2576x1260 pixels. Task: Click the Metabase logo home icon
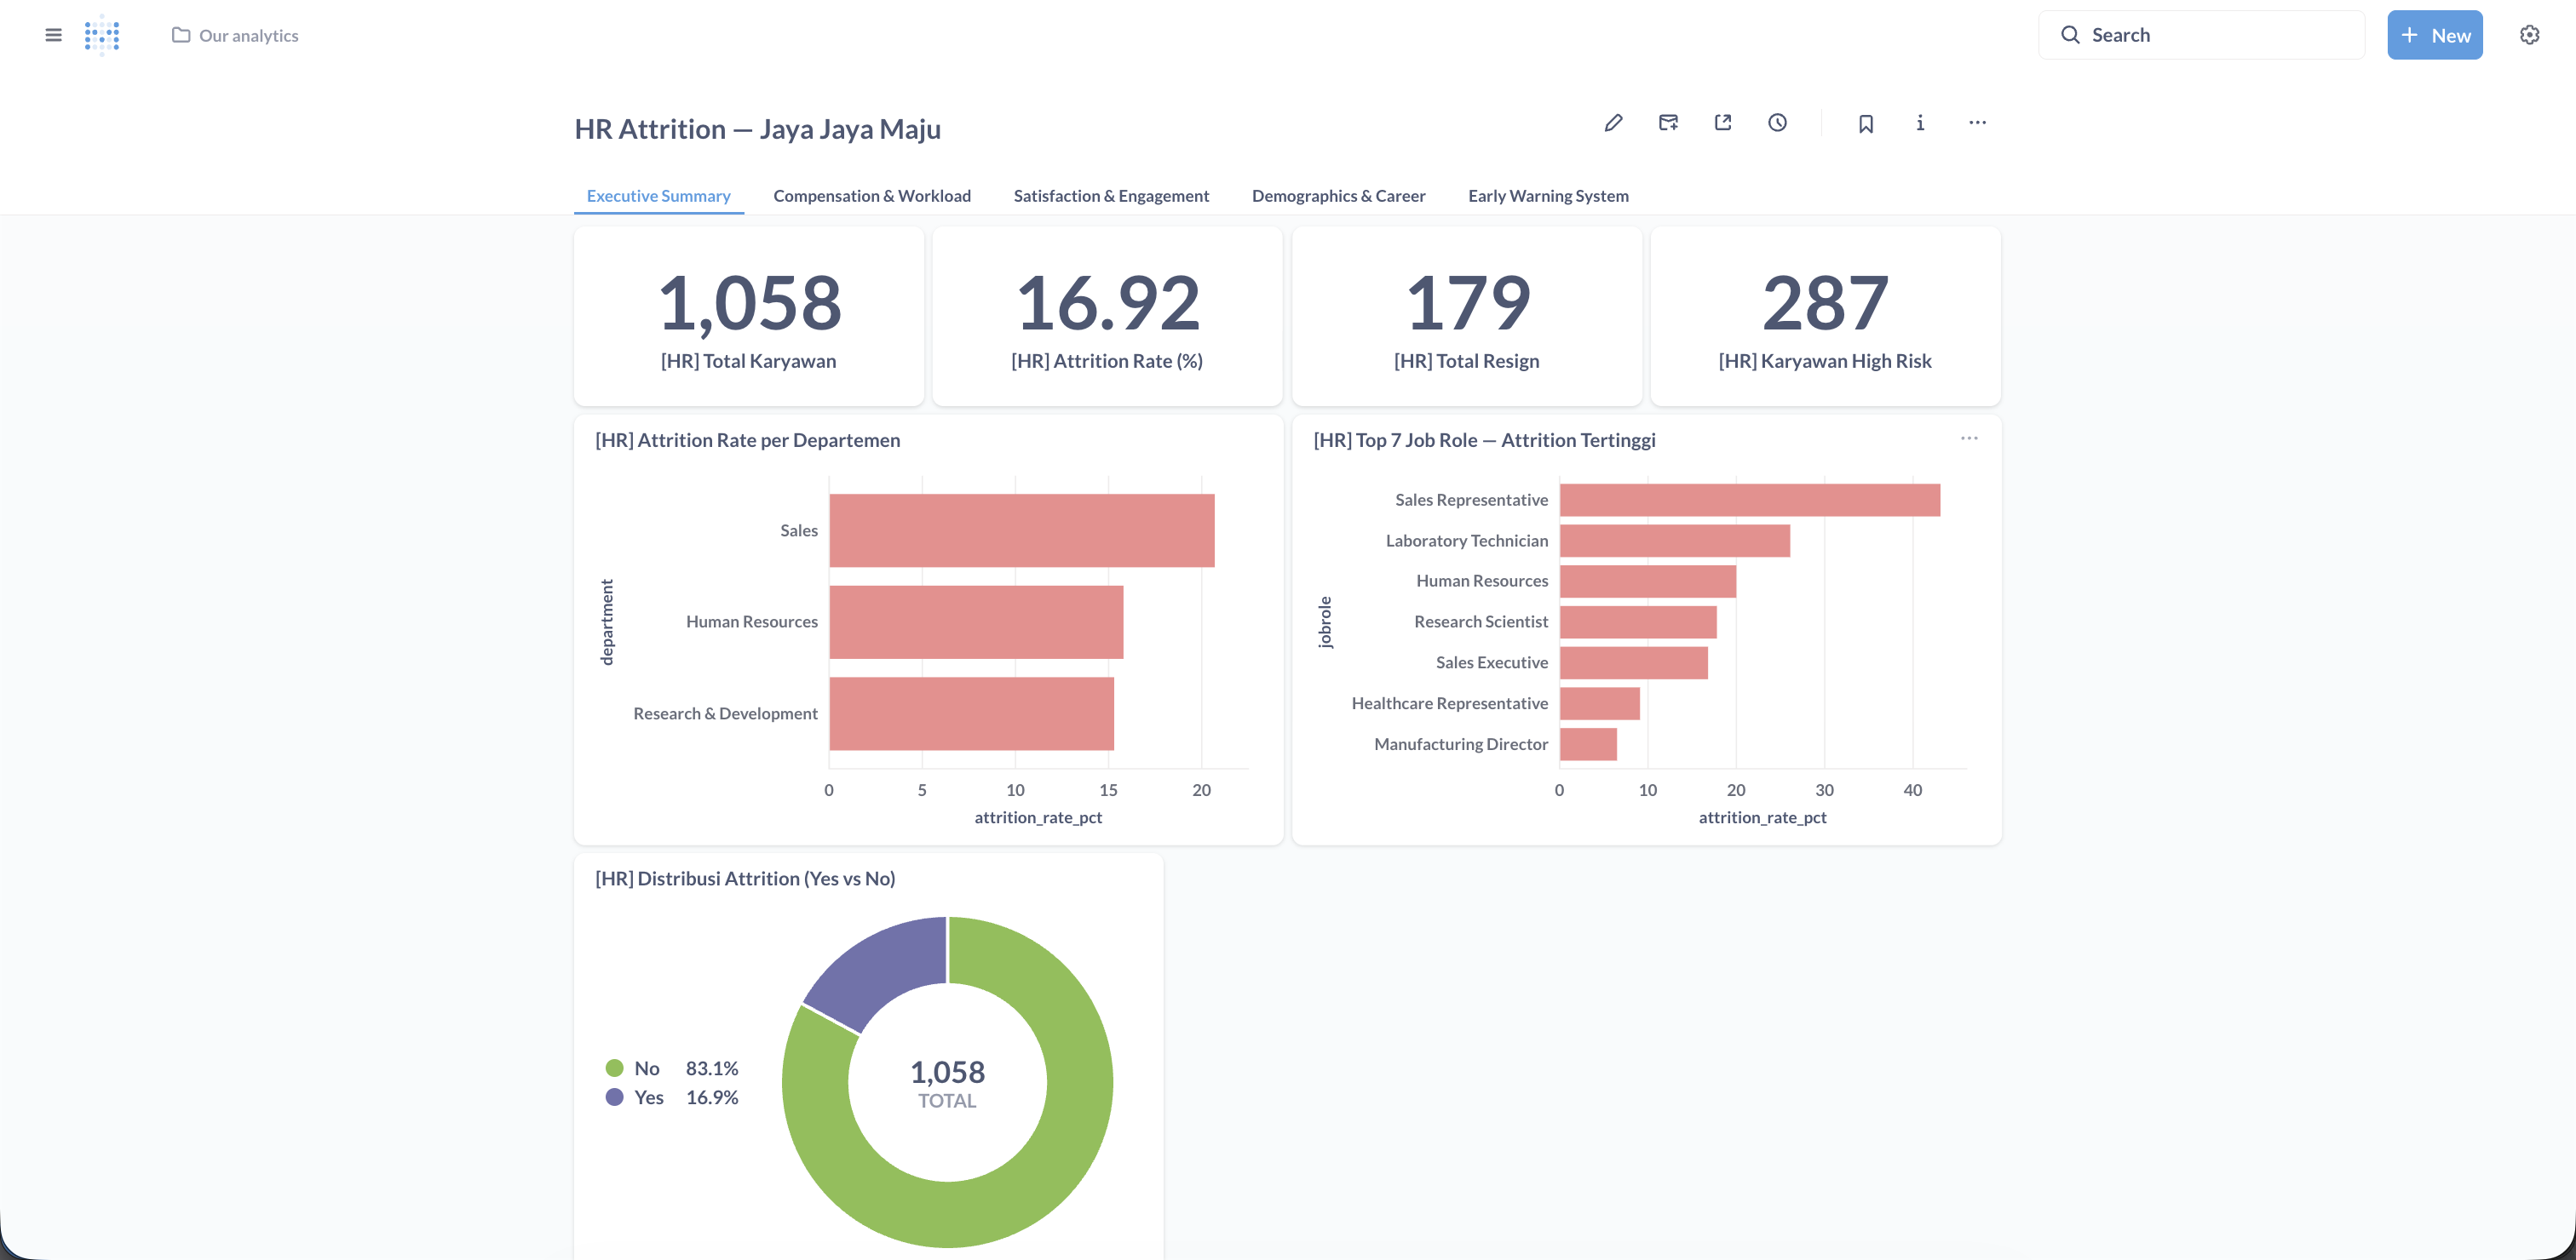point(102,35)
